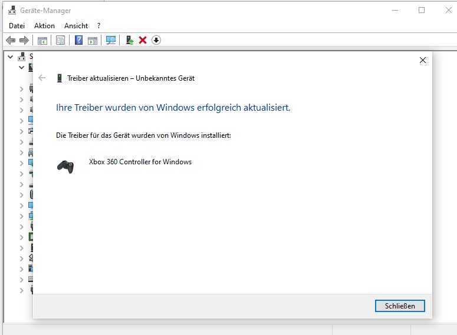This screenshot has height=335, width=457.
Task: Click the blue Help question mark icon
Action: point(78,40)
